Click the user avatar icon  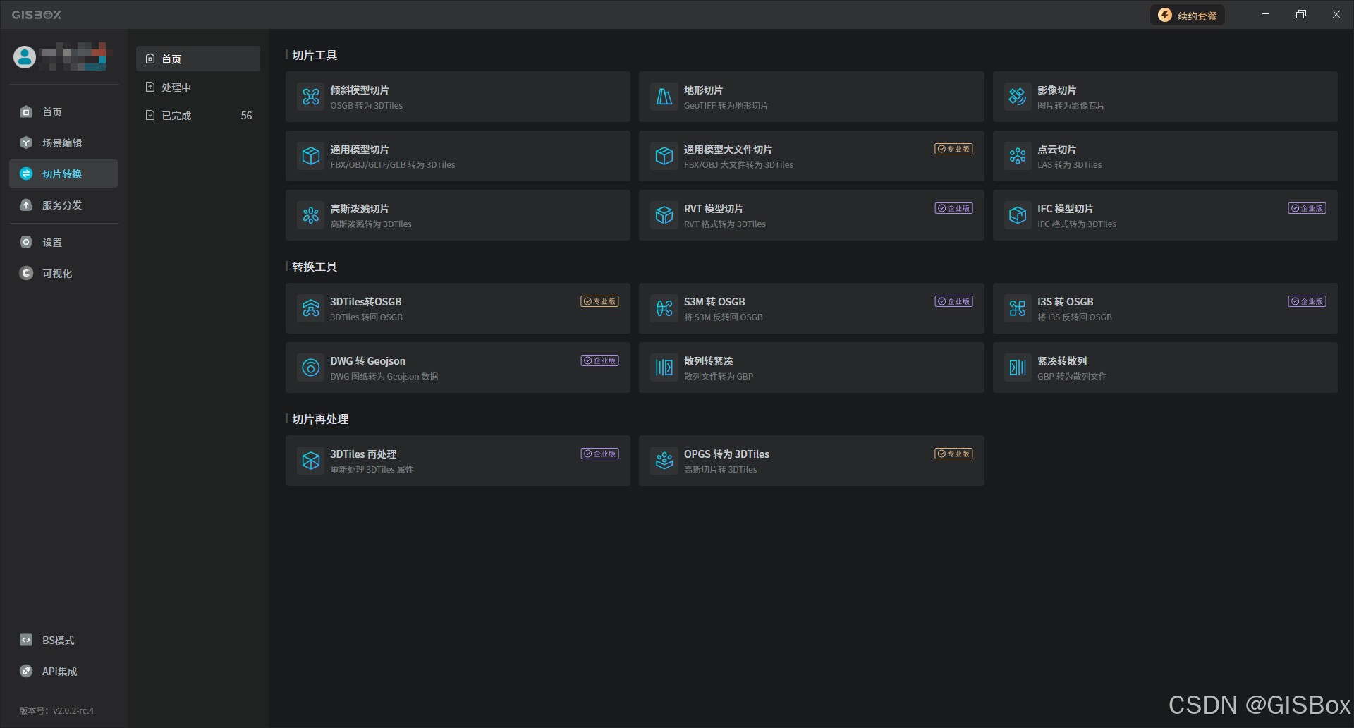pyautogui.click(x=25, y=57)
